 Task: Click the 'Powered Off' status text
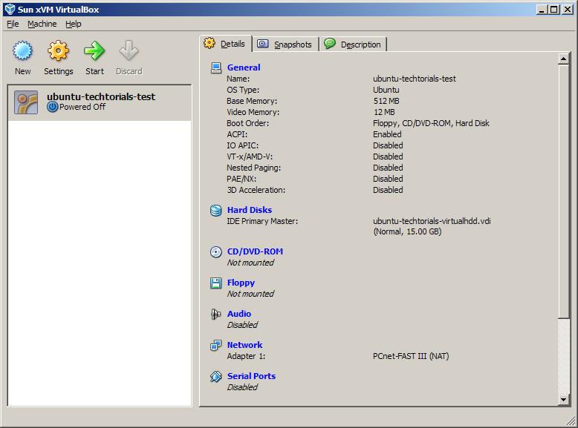(x=82, y=107)
